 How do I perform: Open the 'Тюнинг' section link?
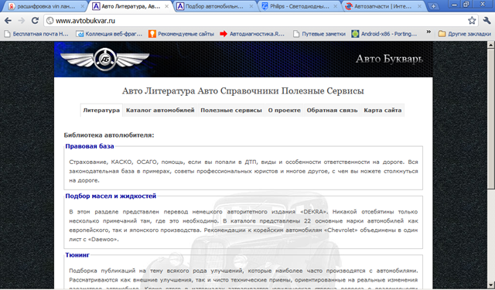click(77, 254)
